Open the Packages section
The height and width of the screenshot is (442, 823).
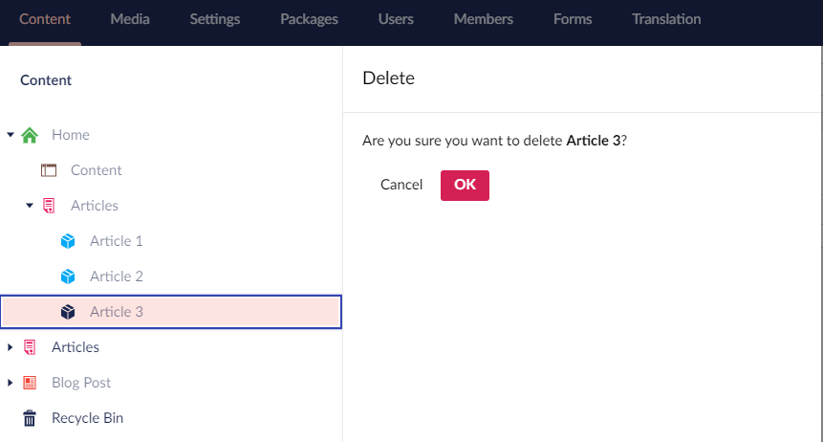point(309,19)
